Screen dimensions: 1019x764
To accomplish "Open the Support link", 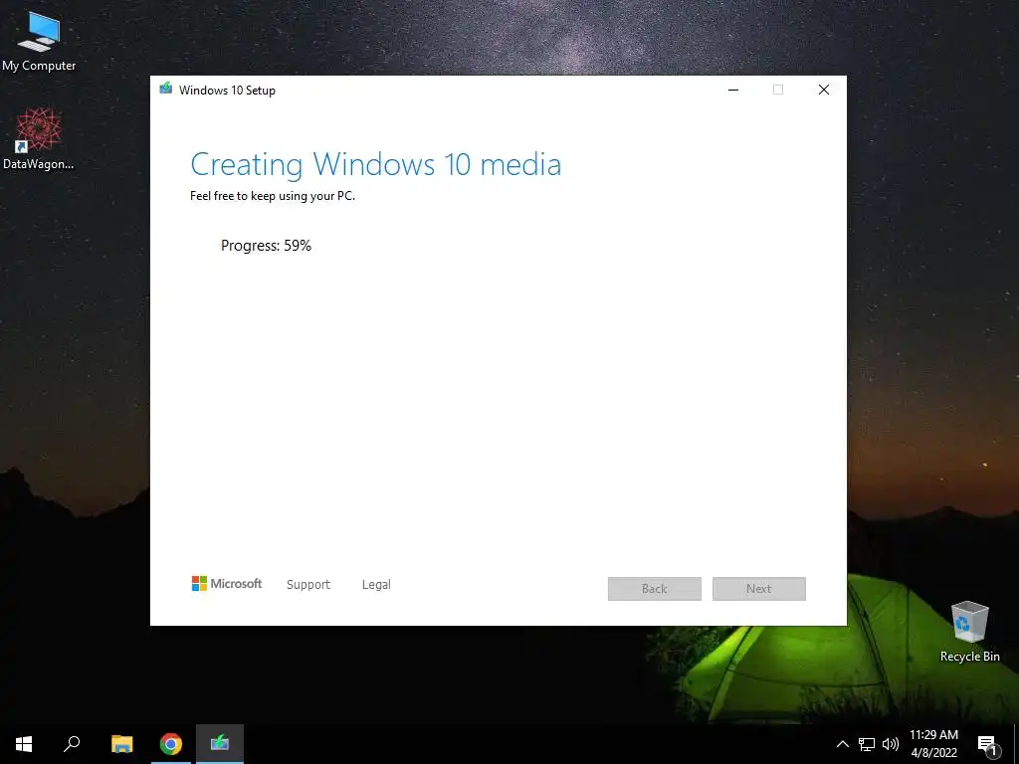I will (x=308, y=584).
